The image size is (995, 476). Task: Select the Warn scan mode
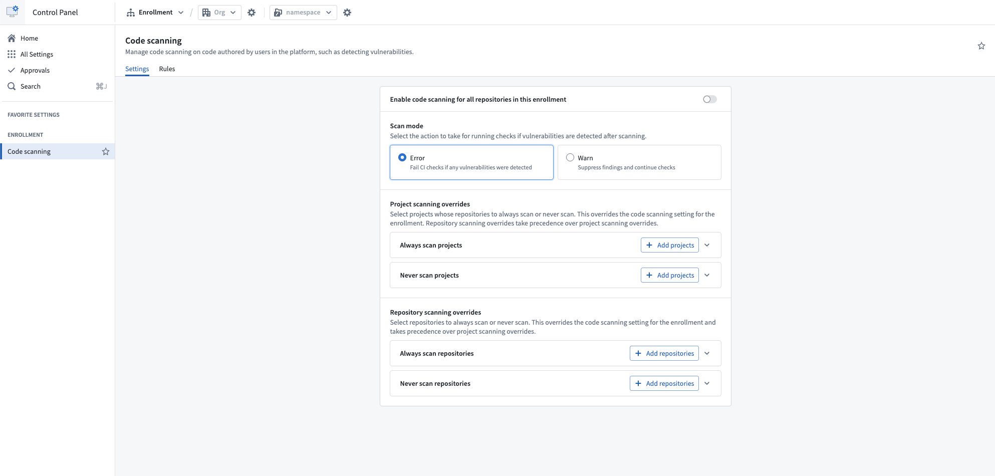[x=639, y=162]
